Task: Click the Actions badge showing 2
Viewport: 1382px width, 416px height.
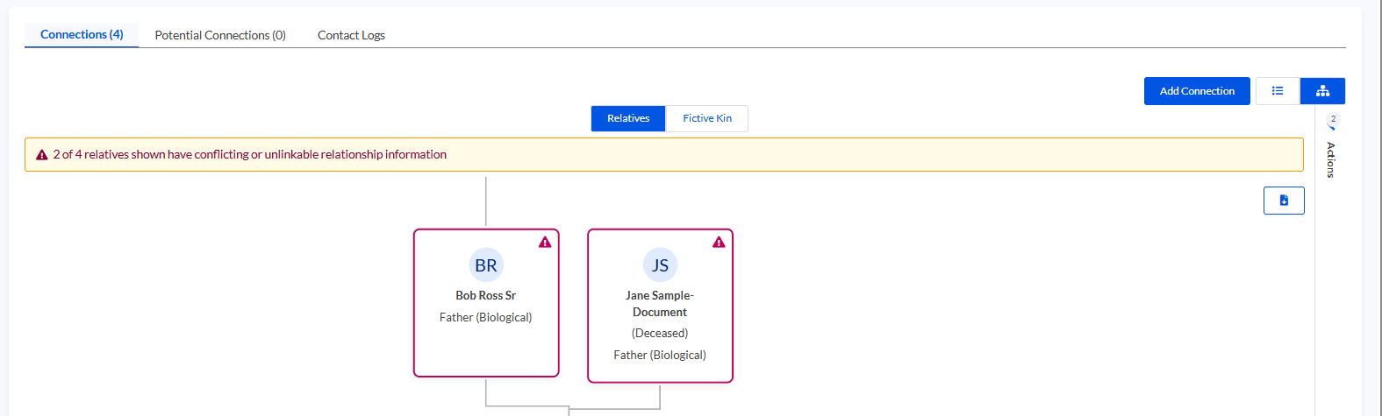Action: [1333, 119]
